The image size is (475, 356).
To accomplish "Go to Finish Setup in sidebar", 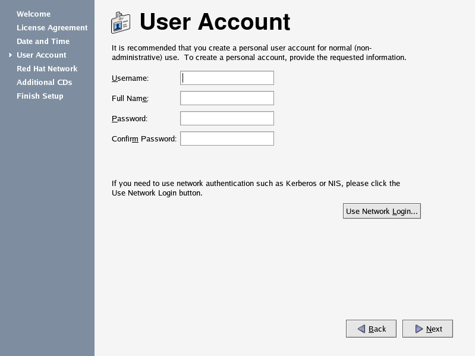I will [40, 96].
